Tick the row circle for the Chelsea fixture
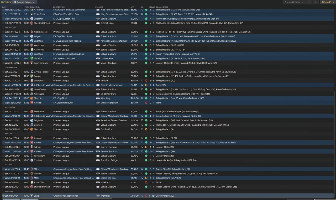 coord(3,160)
